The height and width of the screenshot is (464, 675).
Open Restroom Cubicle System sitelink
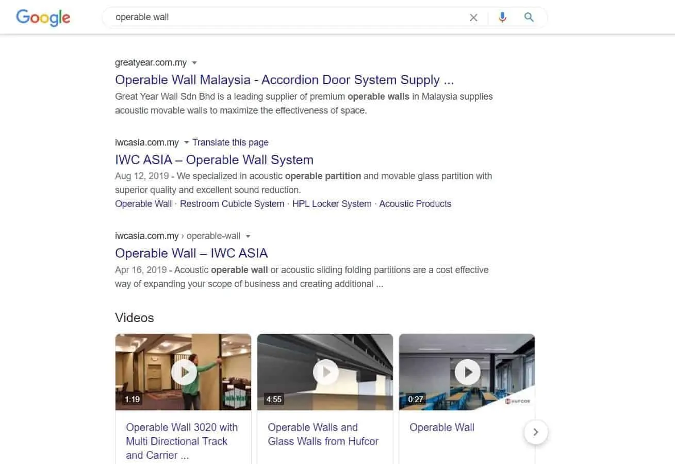232,204
